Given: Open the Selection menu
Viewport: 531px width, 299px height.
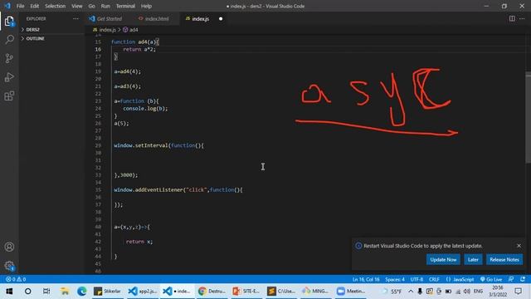Looking at the screenshot, I should 56,6.
